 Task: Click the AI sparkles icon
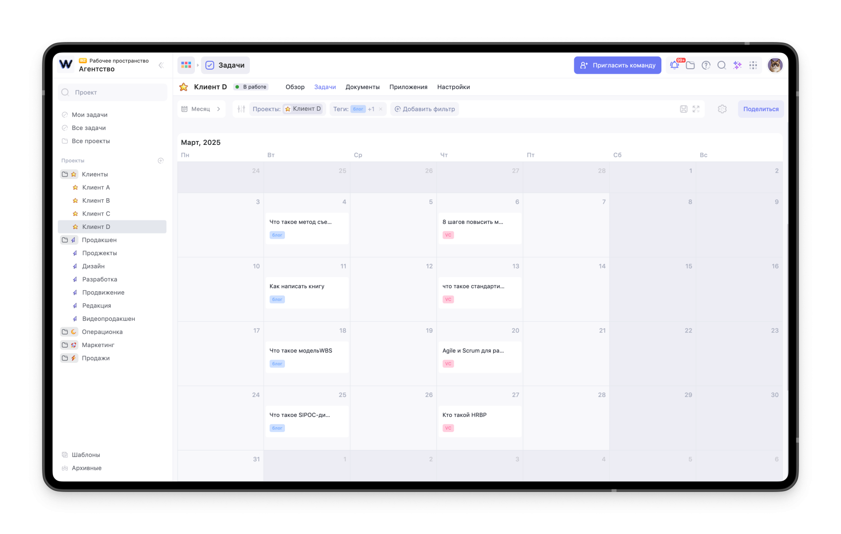click(737, 65)
